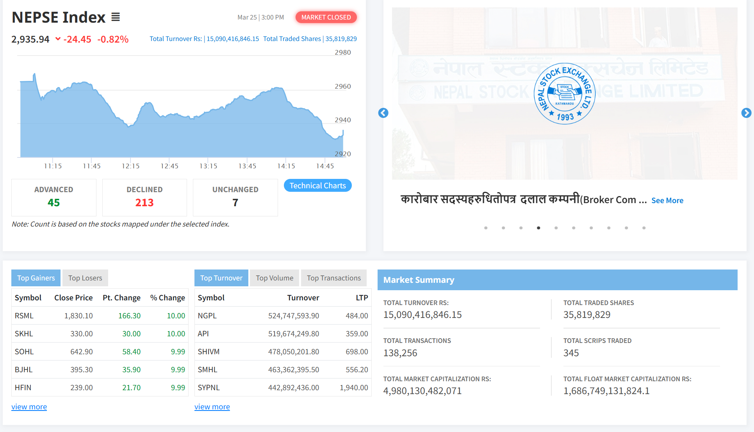Screen dimensions: 754x432
Task: Click view more under Top Gainers table
Action: pos(29,407)
